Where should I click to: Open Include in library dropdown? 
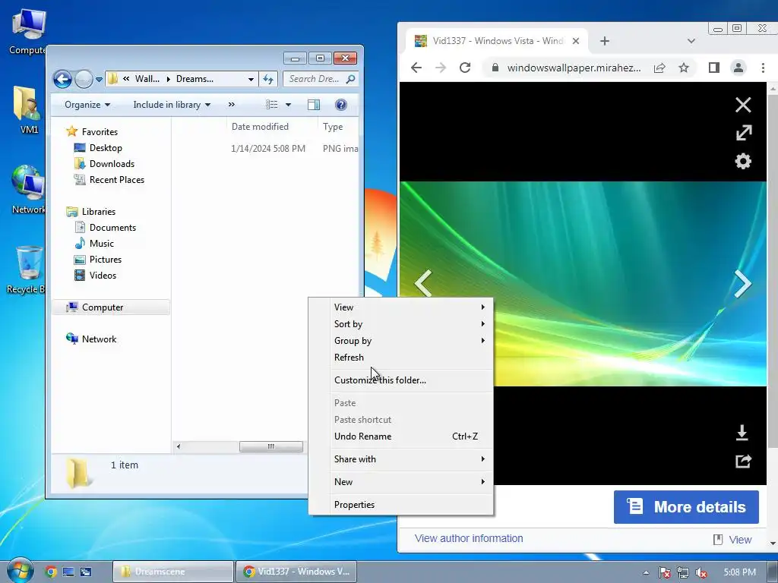172,105
